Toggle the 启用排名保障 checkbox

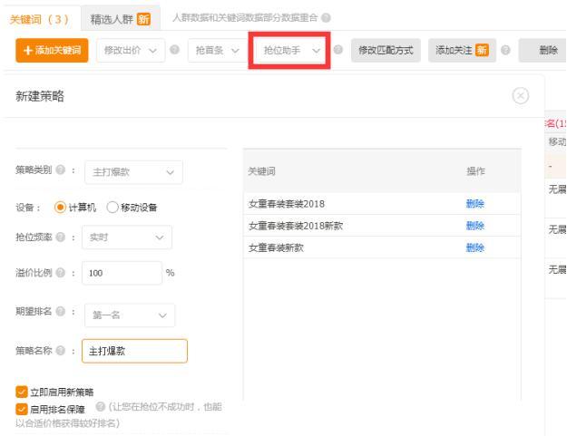point(23,408)
